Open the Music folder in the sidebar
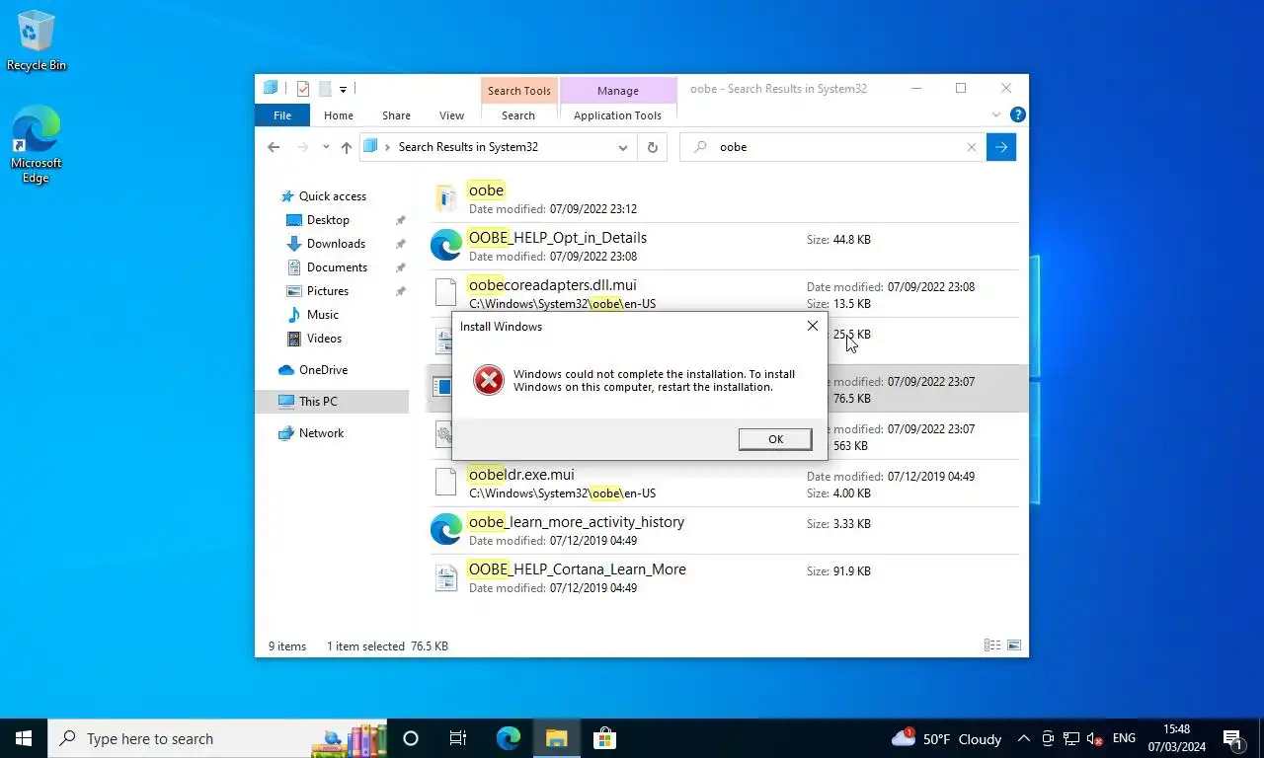This screenshot has height=758, width=1264. coord(322,315)
